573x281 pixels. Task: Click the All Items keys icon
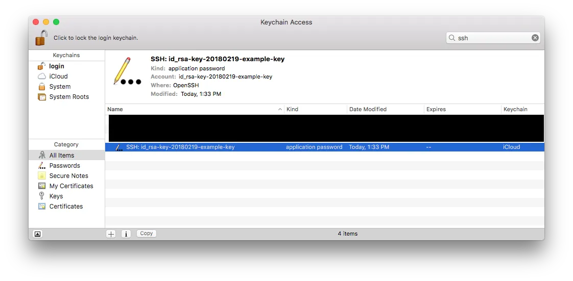point(42,155)
